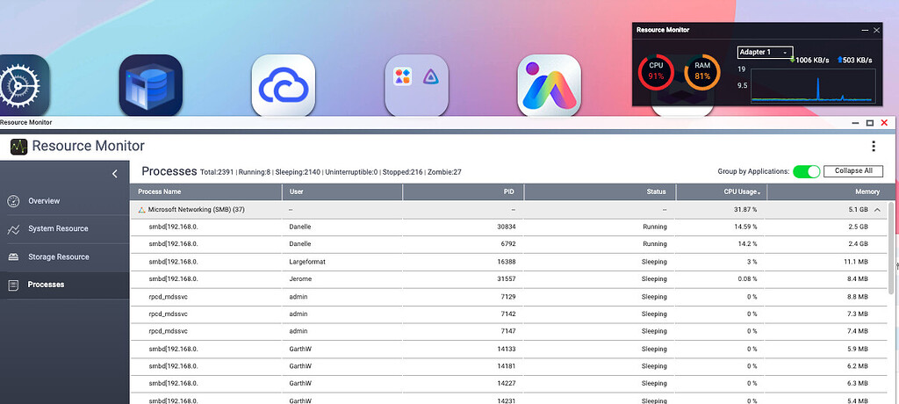
Task: Open the colorful rainbow A app icon
Action: pyautogui.click(x=549, y=85)
